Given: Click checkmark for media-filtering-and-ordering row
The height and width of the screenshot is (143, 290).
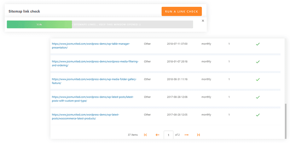Looking at the screenshot, I should pyautogui.click(x=258, y=62).
